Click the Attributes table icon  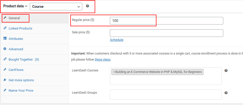coord(5,39)
